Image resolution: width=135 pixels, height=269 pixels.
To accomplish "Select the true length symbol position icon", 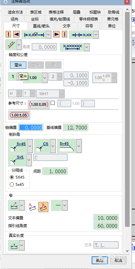I will point(14,245).
